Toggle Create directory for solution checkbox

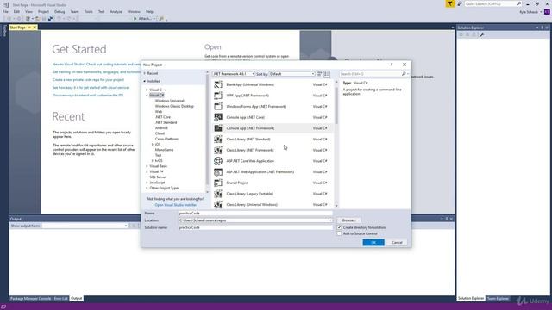tap(339, 227)
